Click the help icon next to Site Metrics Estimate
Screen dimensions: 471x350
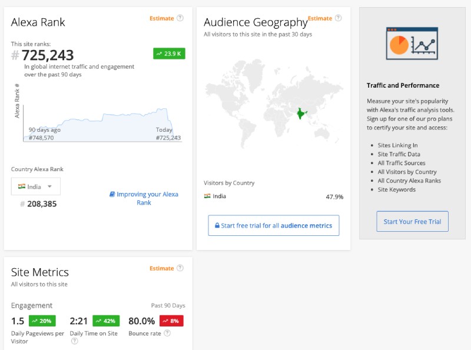click(x=180, y=268)
